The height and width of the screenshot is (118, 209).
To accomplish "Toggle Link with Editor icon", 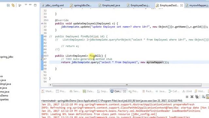I will pos(13,5).
